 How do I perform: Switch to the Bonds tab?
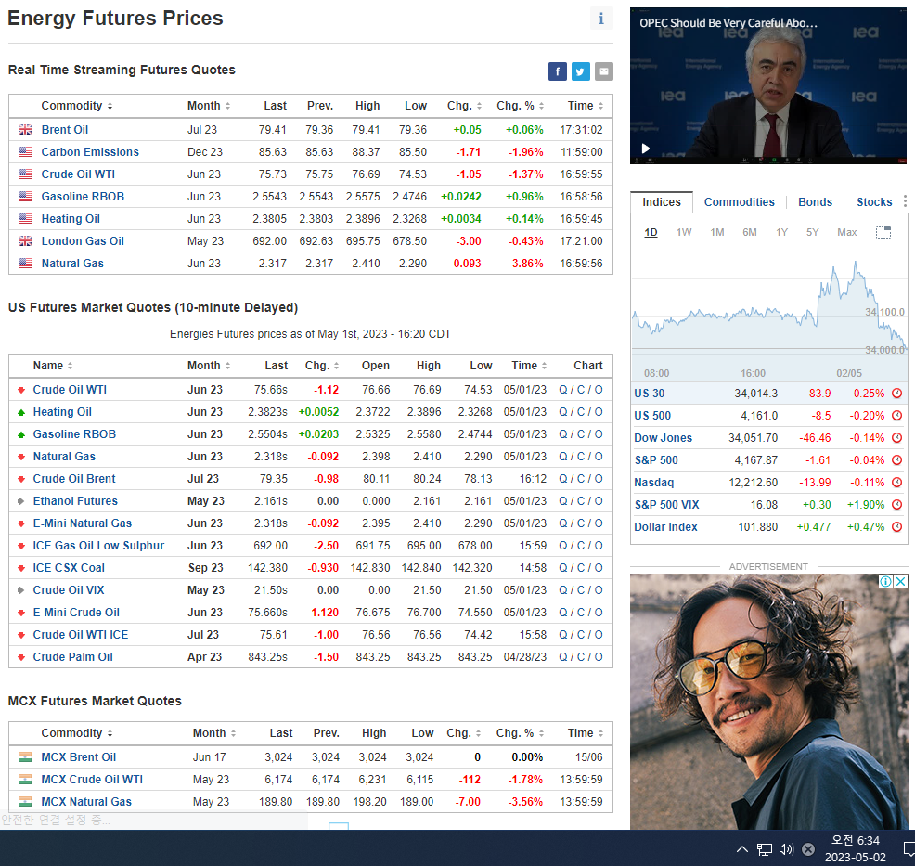[815, 202]
